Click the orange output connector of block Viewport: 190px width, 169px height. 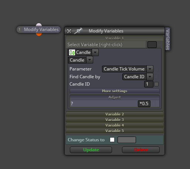(x=39, y=34)
